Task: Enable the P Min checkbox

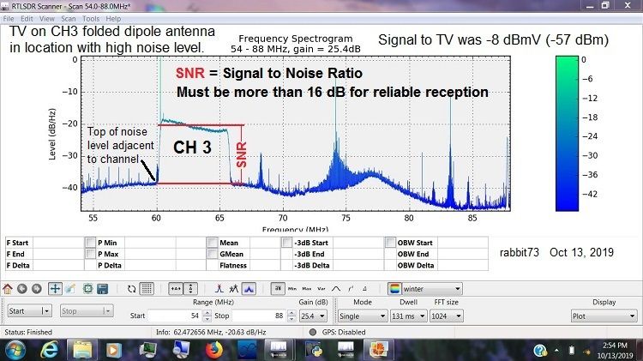Action: tap(90, 244)
